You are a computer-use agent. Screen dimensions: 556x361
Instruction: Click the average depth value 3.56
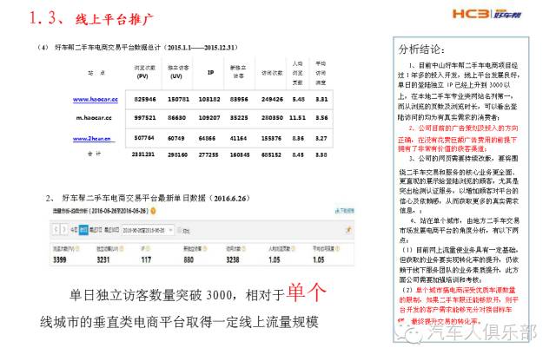point(321,118)
